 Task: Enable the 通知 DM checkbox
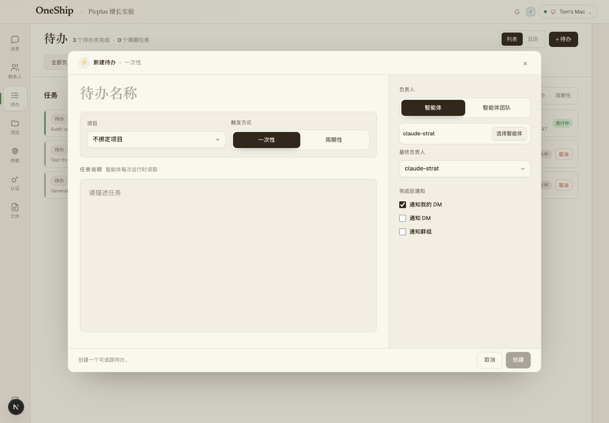tap(403, 218)
